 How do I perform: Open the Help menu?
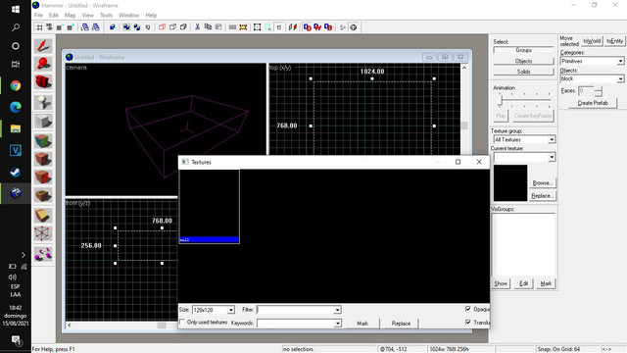click(x=151, y=16)
